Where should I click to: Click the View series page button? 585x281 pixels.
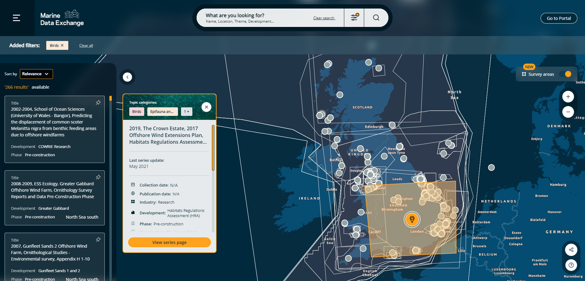click(x=169, y=242)
